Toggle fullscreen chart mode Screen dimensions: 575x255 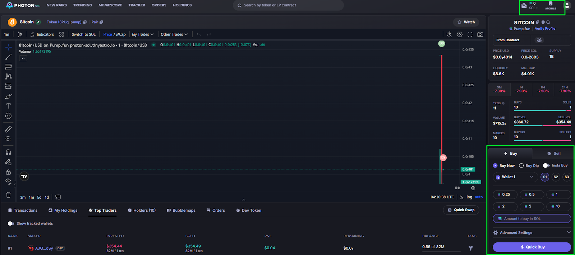tap(470, 34)
